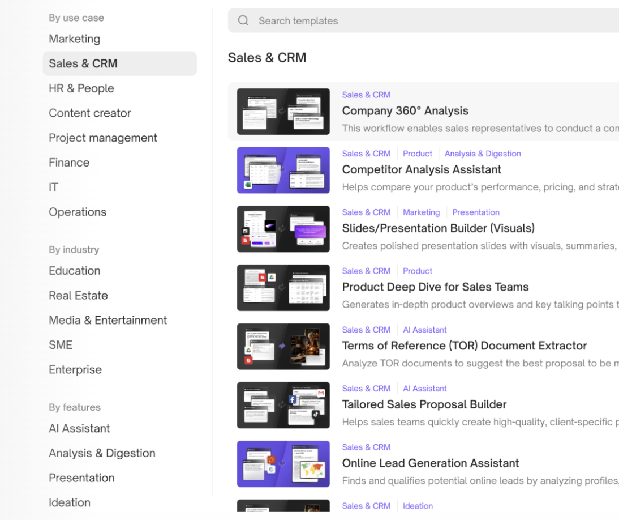Click Presentation tag on Slides Builder template
This screenshot has height=520, width=619.
click(475, 212)
